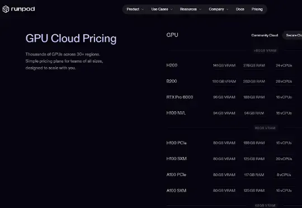Click the GPU section heading
Image resolution: width=302 pixels, height=208 pixels.
coord(172,35)
